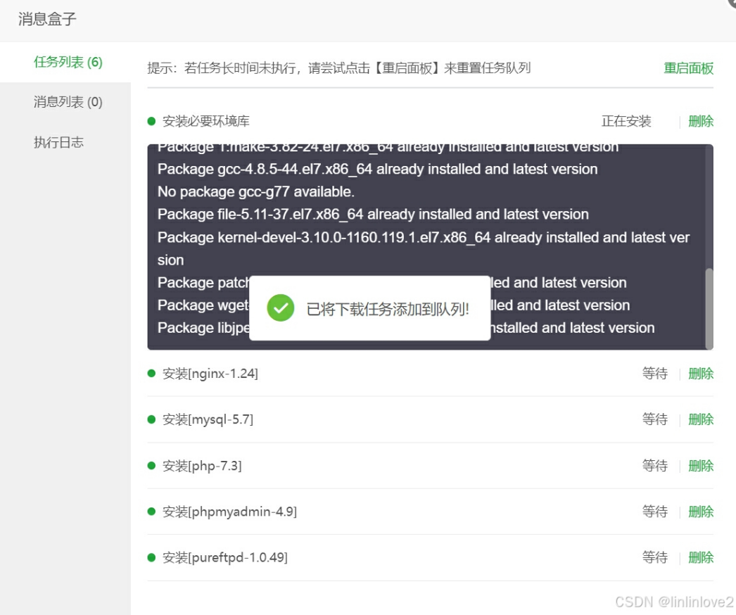
Task: Delete the 安装[pureftpd-1.0.49] task
Action: pos(701,557)
